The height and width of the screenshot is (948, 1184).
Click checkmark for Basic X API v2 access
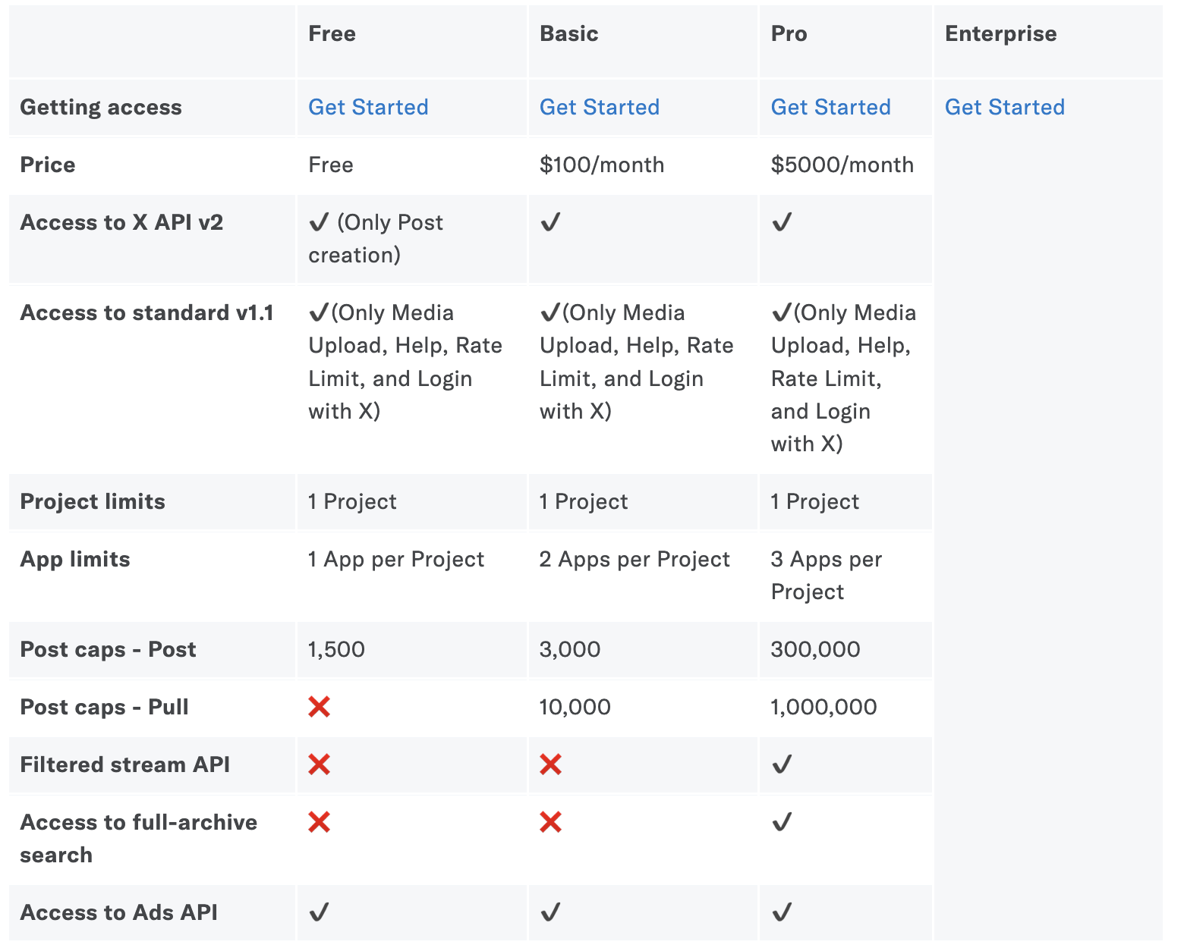coord(551,222)
